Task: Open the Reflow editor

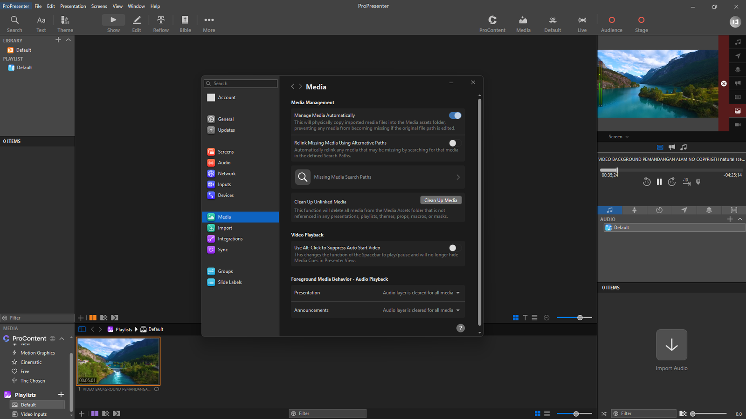Action: [161, 24]
